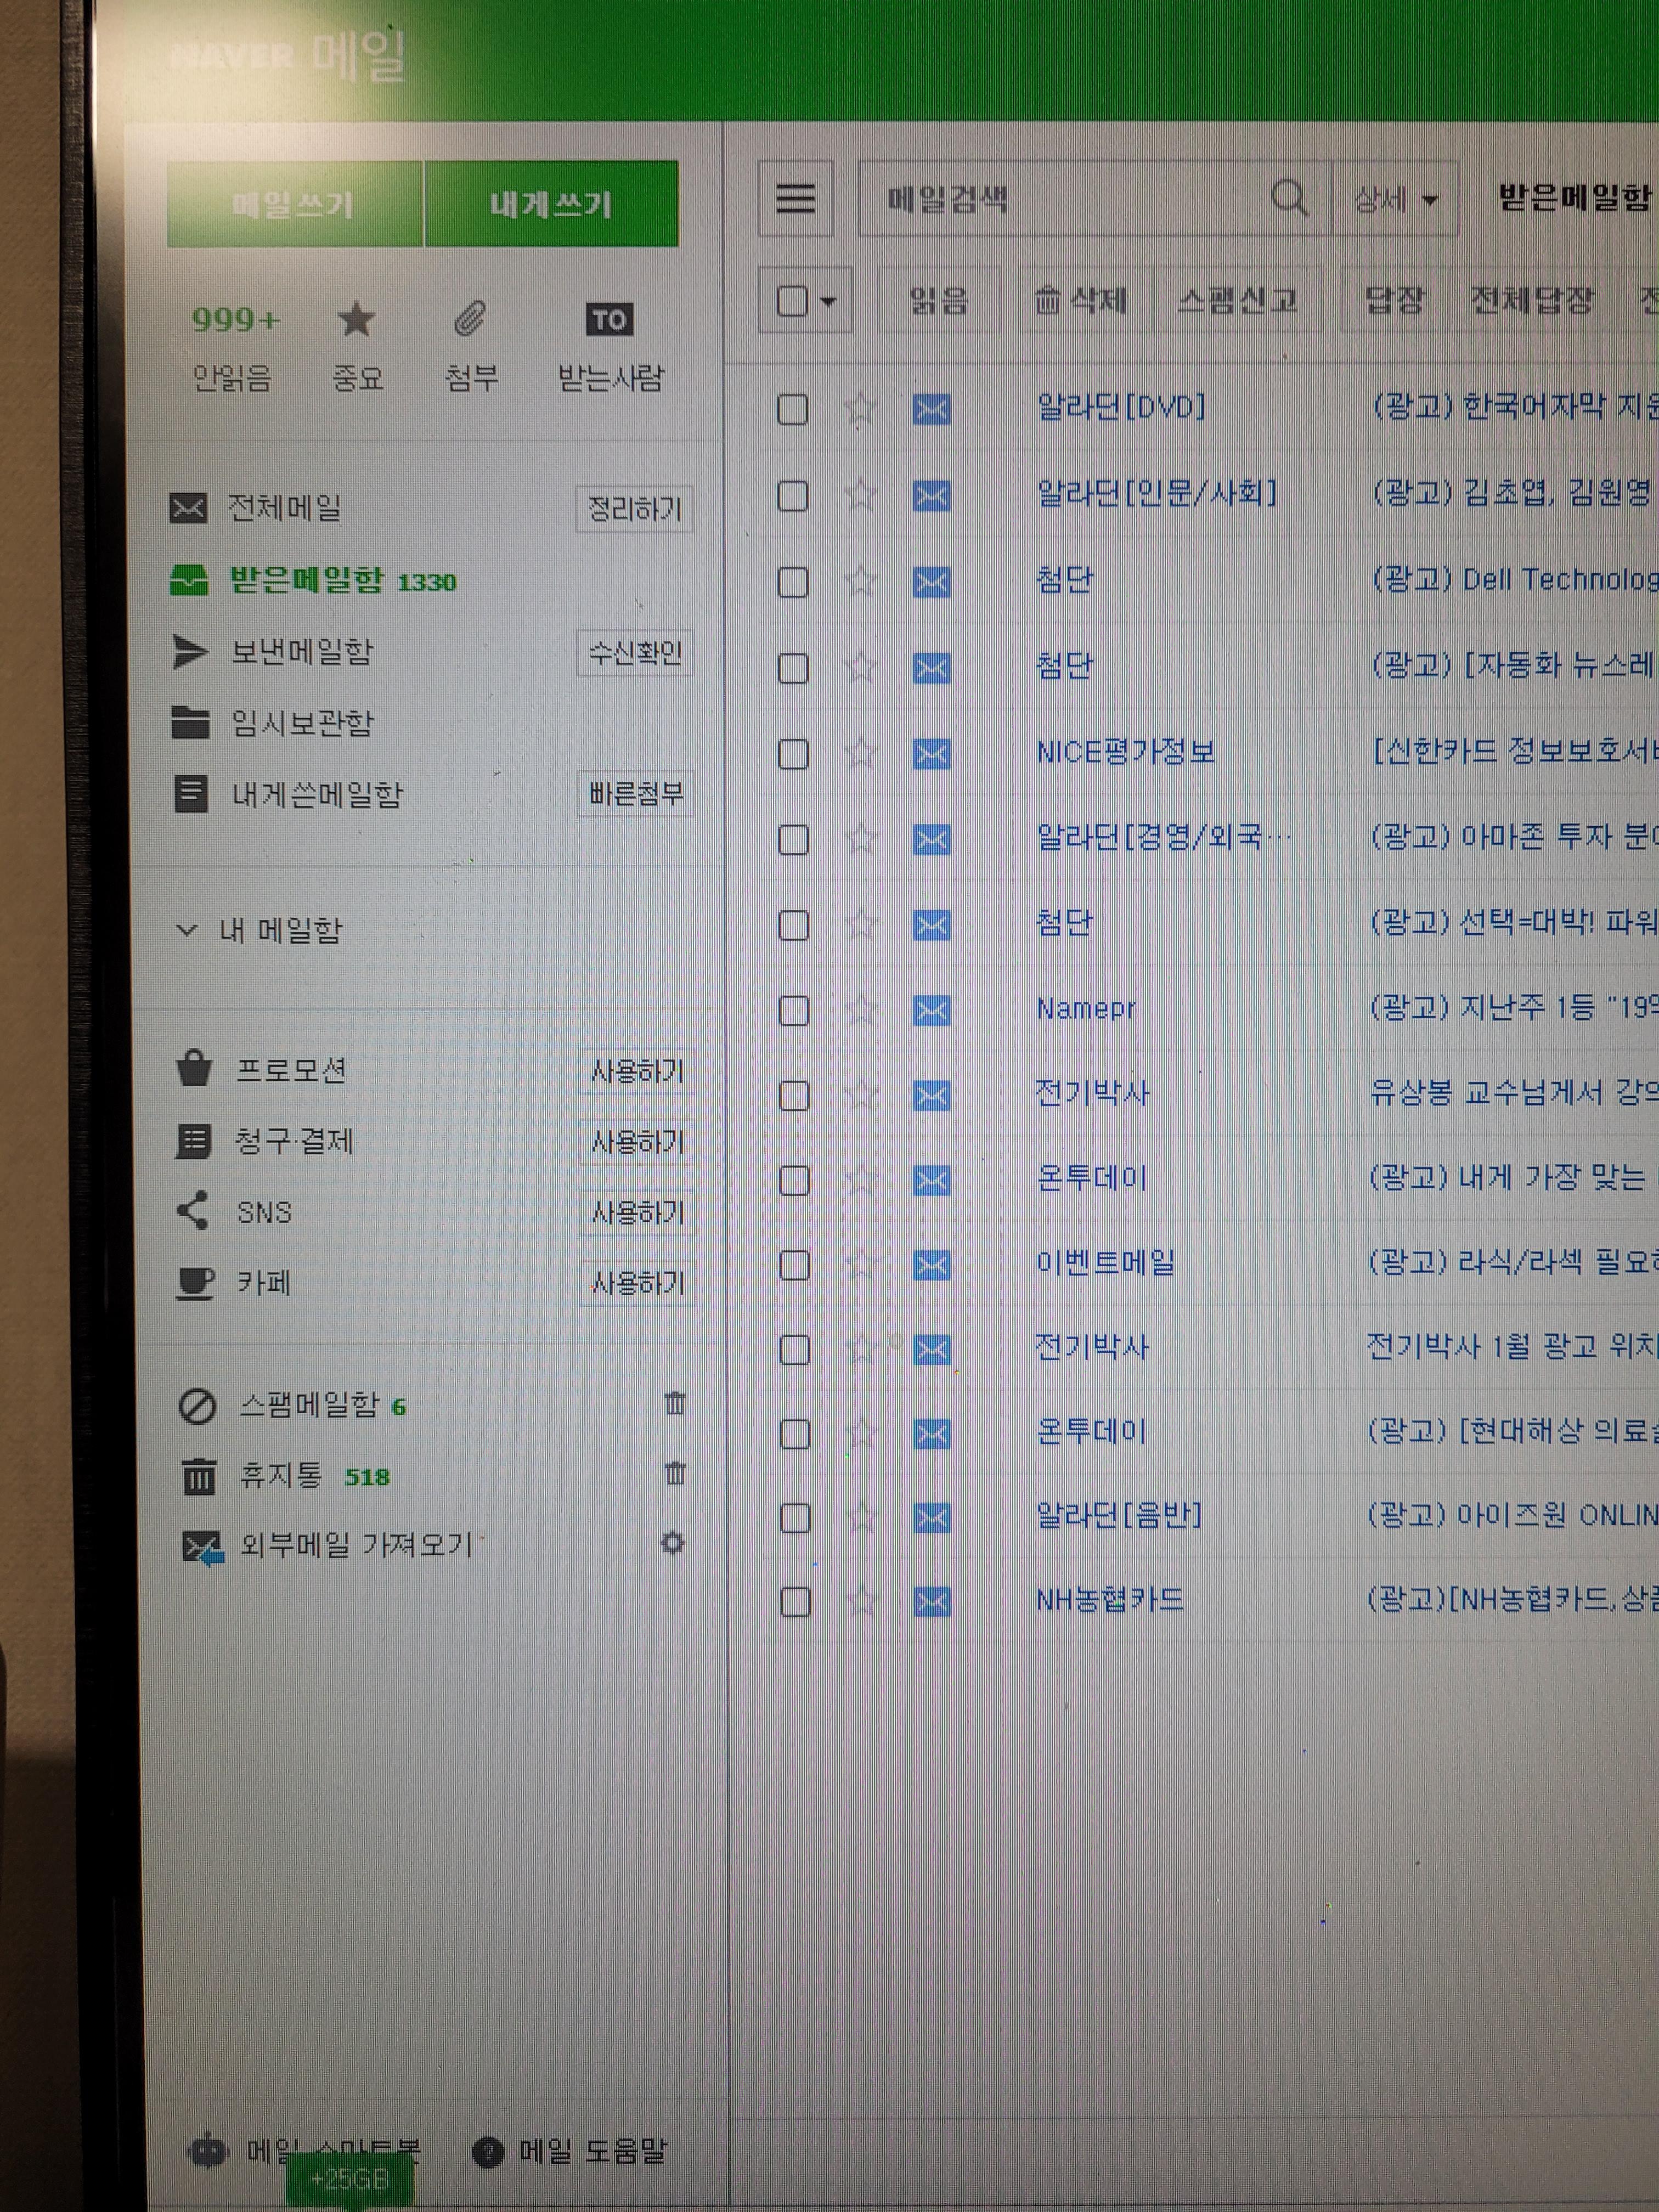
Task: Open select-all checkbox dropdown arrow
Action: pos(828,301)
